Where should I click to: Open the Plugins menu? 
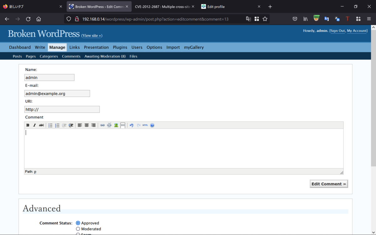[x=120, y=47]
